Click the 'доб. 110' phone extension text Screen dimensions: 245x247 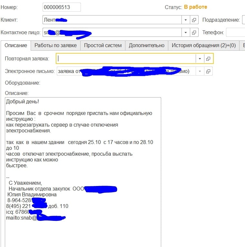pyautogui.click(x=58, y=206)
